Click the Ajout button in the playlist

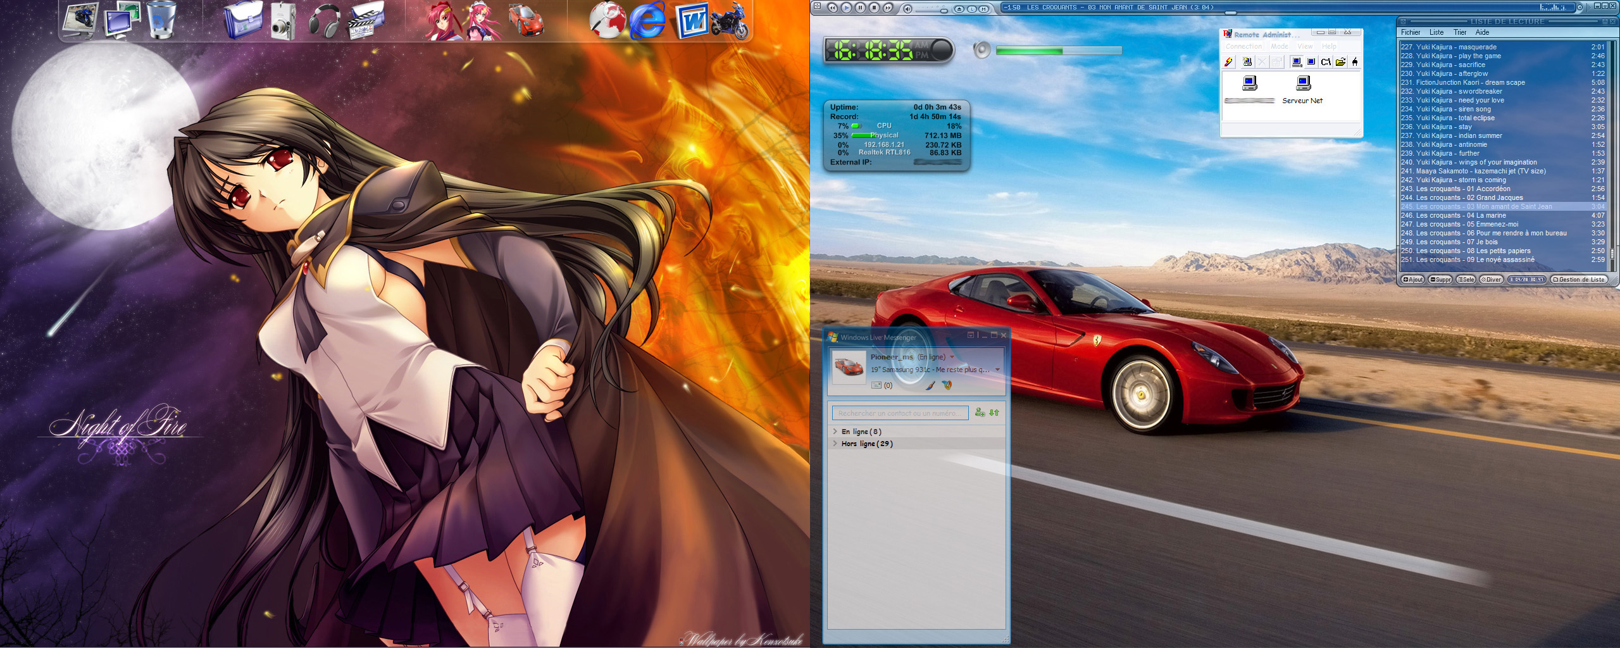tap(1413, 280)
